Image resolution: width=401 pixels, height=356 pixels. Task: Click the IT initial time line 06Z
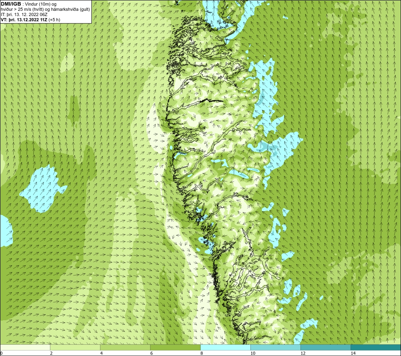[x=24, y=14]
